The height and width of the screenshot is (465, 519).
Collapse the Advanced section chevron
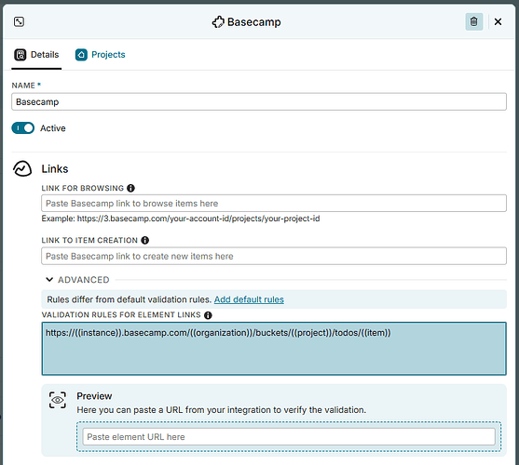(x=49, y=280)
